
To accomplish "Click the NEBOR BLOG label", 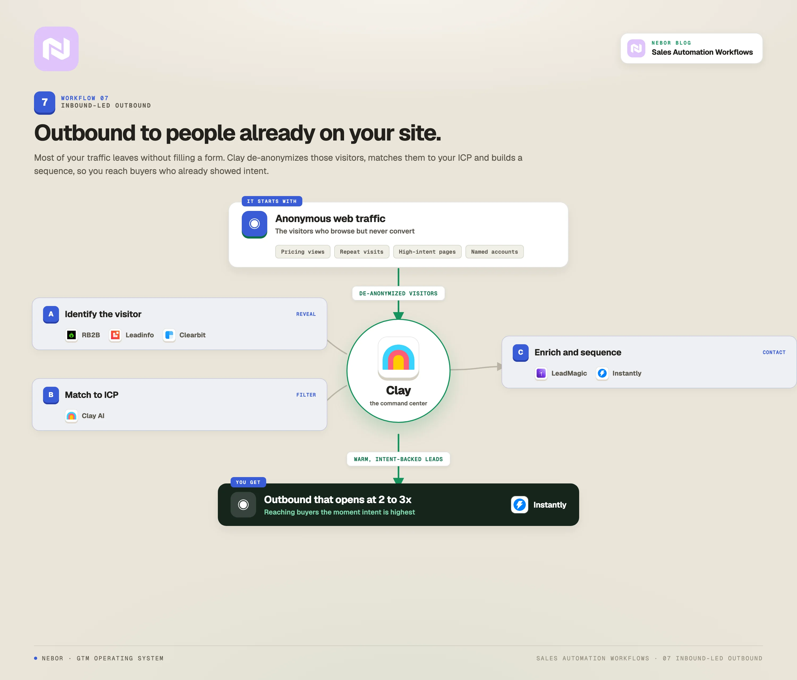I will point(671,43).
